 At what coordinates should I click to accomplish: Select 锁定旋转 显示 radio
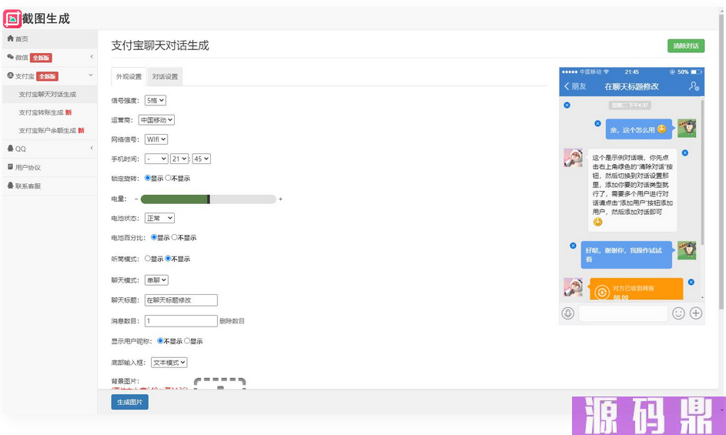pyautogui.click(x=148, y=178)
